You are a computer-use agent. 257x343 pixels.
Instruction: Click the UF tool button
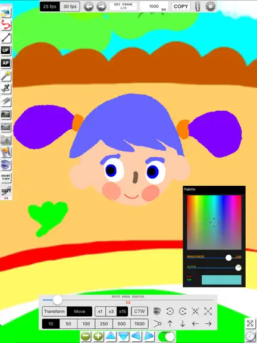coord(6,51)
